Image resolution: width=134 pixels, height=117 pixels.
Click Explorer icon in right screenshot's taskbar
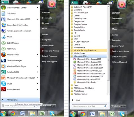[102, 114]
